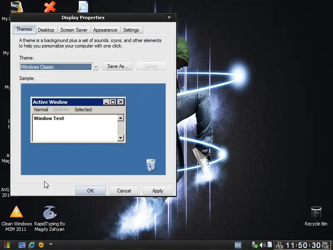Click the document tray icon
This screenshot has height=250, width=333.
pos(270,245)
